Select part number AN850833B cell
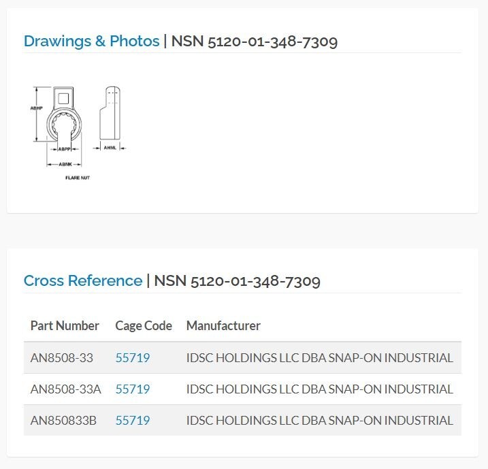Screen dimensions: 488x469 63,421
